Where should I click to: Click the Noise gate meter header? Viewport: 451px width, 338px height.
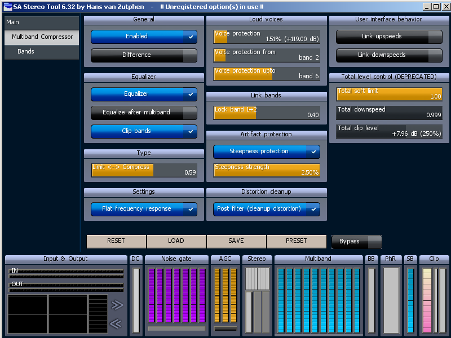(x=176, y=259)
